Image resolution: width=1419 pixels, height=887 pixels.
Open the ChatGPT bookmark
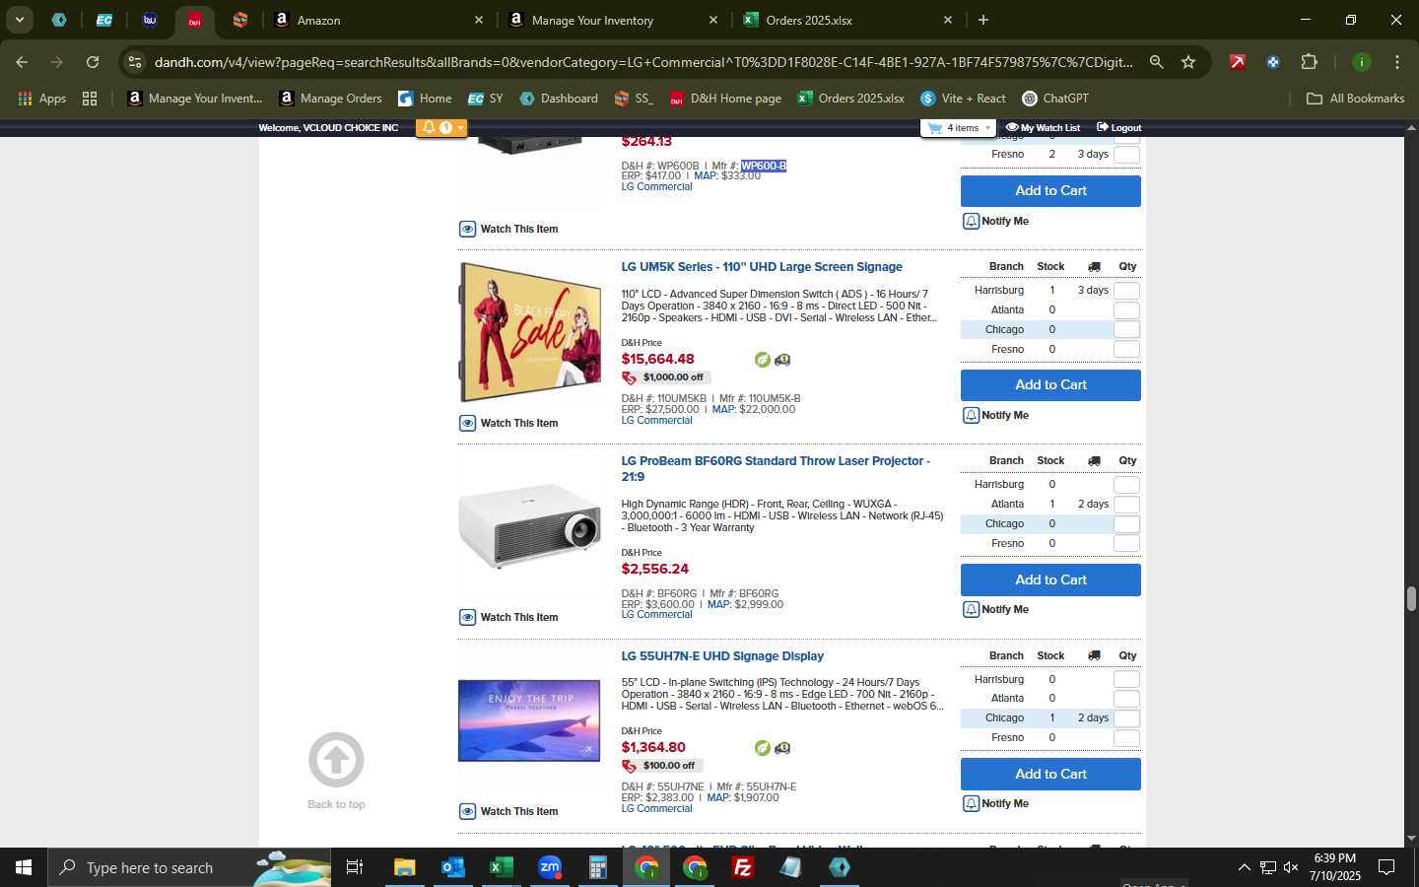point(1055,99)
